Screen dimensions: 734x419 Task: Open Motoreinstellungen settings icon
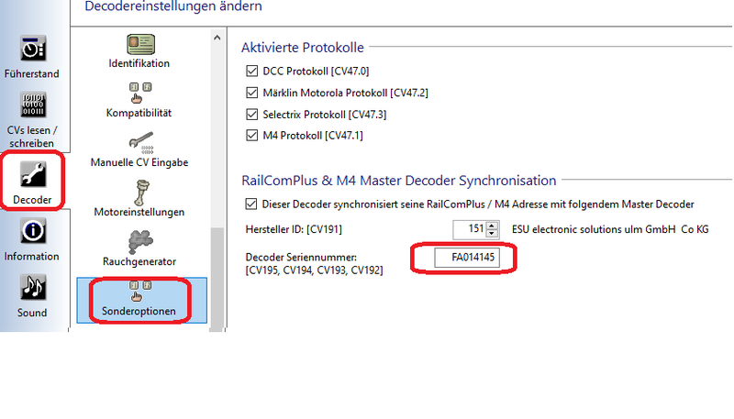coord(139,191)
